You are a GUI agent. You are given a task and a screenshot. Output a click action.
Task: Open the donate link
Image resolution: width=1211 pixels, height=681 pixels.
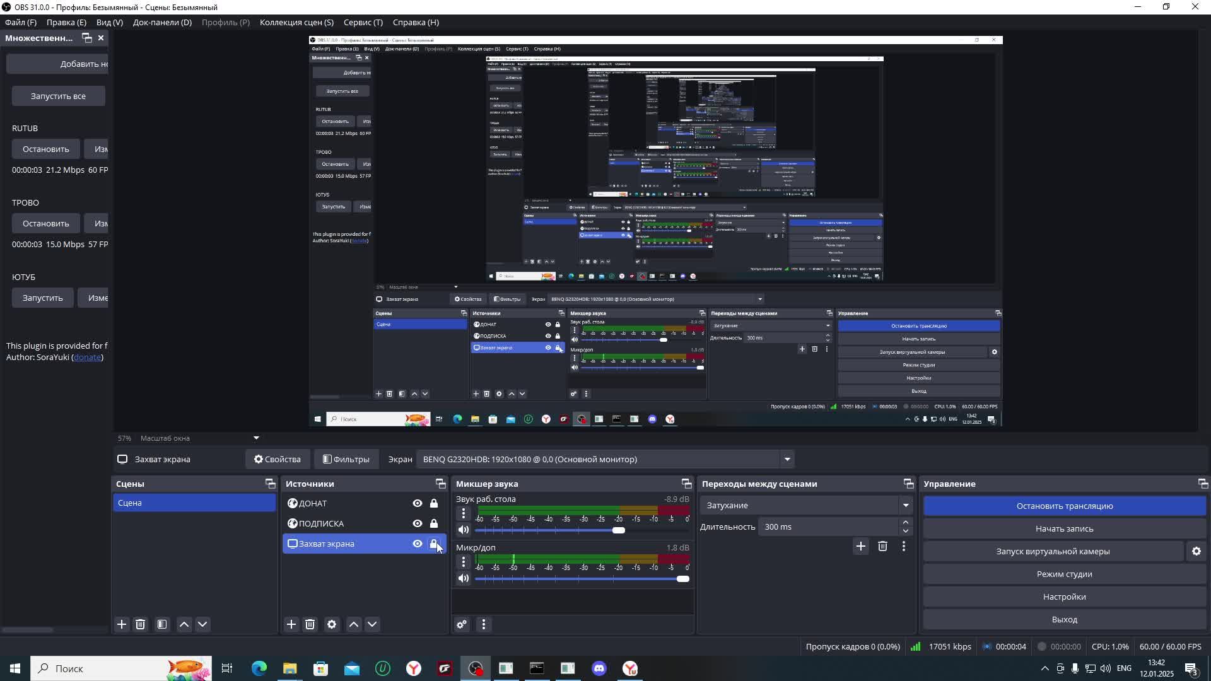click(87, 357)
